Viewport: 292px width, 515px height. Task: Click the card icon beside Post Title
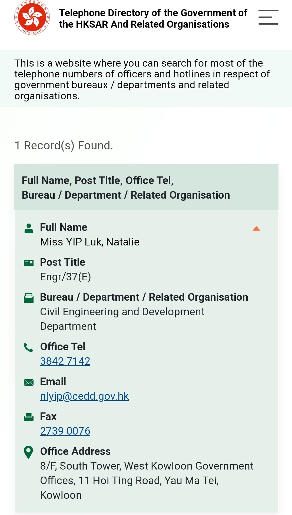coord(29,263)
